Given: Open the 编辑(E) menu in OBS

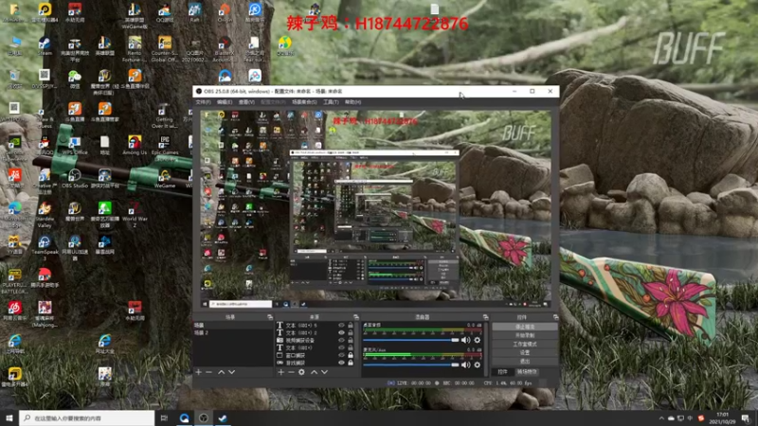Looking at the screenshot, I should click(x=225, y=102).
